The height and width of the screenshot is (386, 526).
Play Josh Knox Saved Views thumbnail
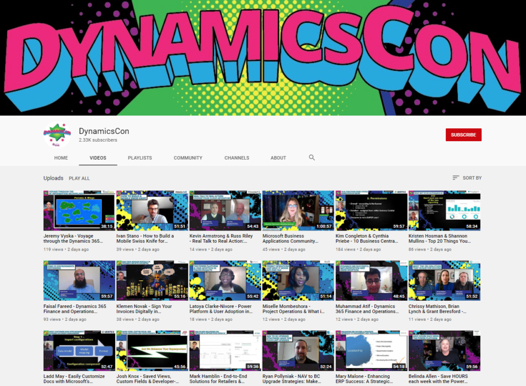click(x=152, y=351)
